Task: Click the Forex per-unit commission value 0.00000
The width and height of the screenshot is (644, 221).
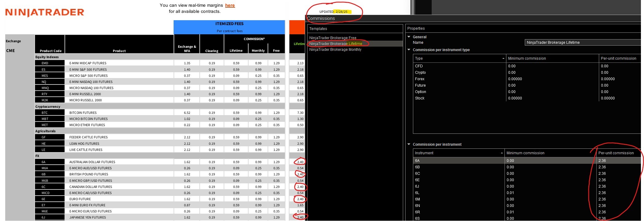Action: click(608, 79)
